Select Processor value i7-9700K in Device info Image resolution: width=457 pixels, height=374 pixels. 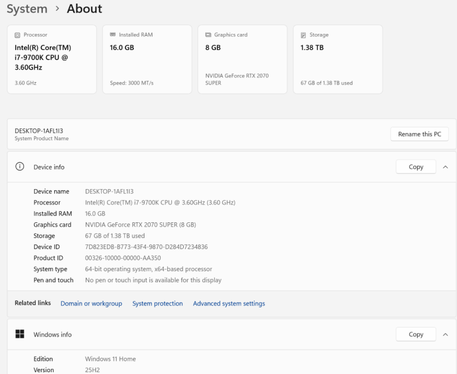tap(160, 202)
